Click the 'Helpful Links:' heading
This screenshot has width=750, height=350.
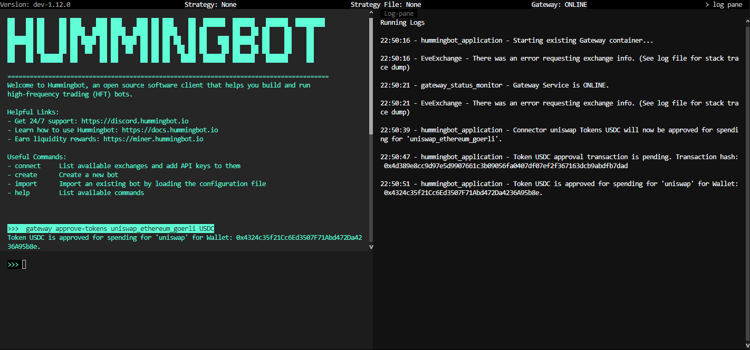click(33, 112)
